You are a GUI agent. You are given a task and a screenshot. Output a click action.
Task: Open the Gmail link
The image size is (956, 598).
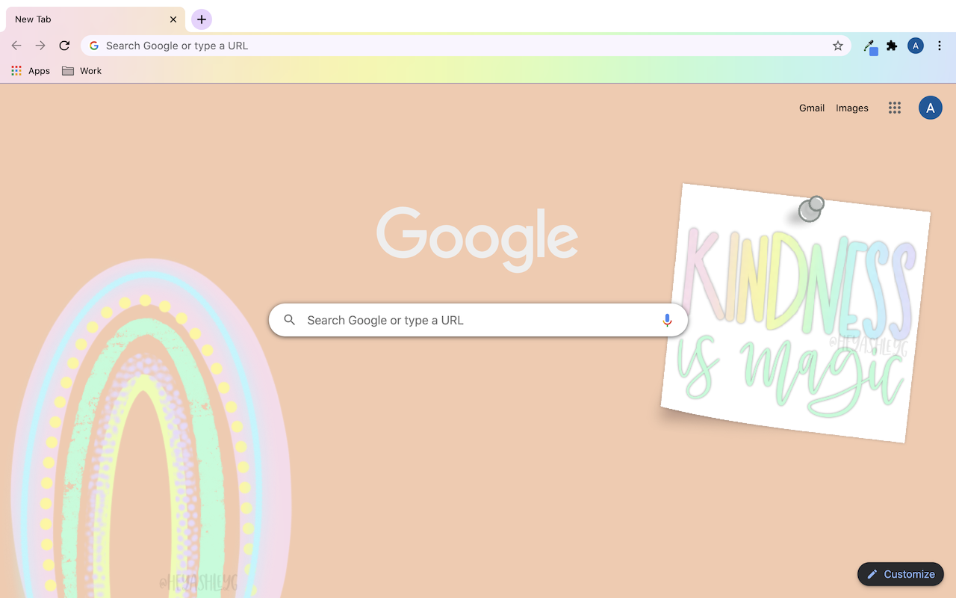click(x=812, y=108)
